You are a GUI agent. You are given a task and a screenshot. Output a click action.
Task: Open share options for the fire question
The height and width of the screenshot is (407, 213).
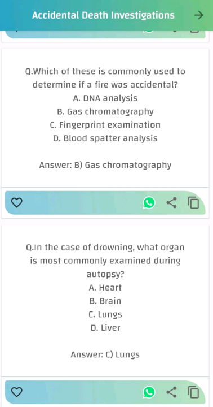[171, 203]
